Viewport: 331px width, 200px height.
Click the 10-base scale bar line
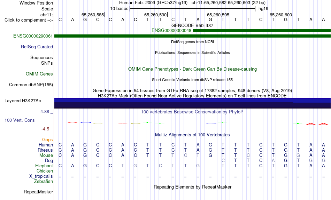(x=193, y=9)
